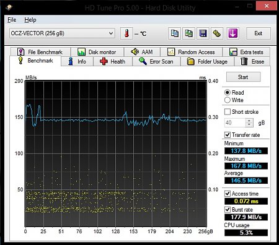Switch to the Health tab
The height and width of the screenshot is (245, 279).
point(113,61)
